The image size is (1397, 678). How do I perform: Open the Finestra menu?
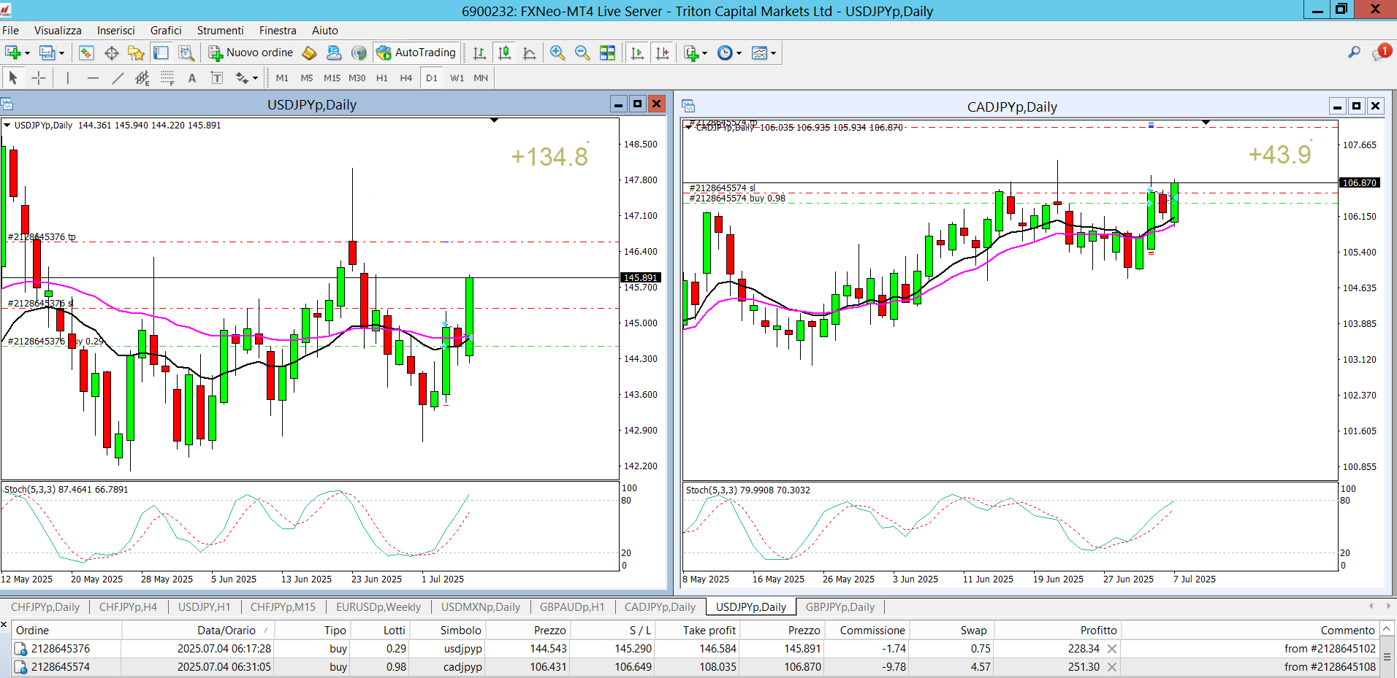pyautogui.click(x=278, y=31)
